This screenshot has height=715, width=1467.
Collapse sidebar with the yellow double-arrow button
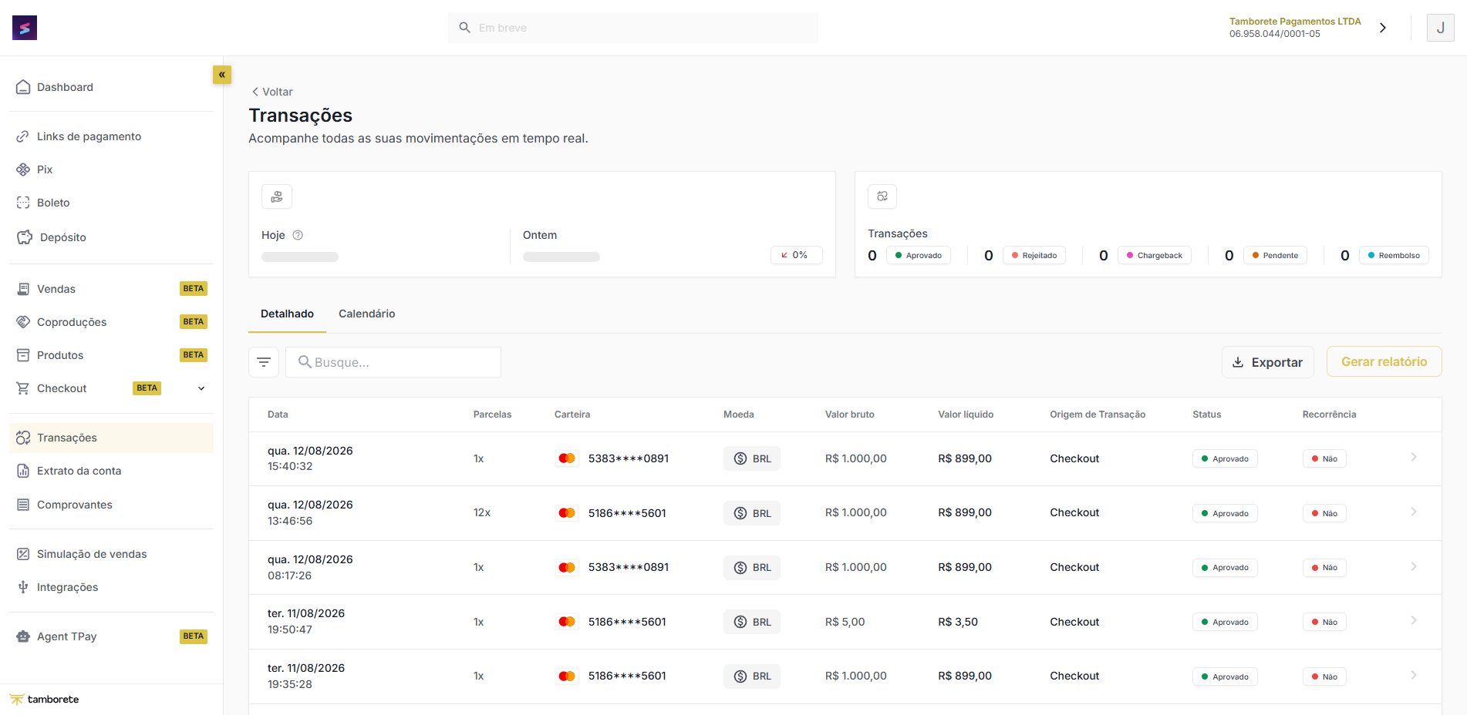pyautogui.click(x=222, y=75)
